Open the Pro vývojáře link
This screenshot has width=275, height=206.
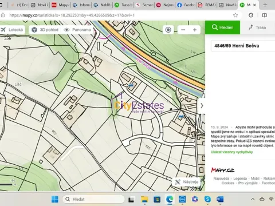click(x=247, y=183)
